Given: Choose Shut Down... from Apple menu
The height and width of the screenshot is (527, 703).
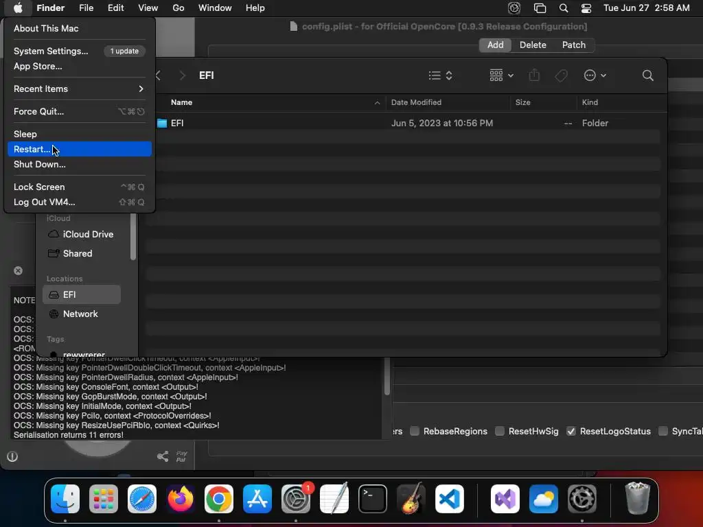Looking at the screenshot, I should (80, 165).
